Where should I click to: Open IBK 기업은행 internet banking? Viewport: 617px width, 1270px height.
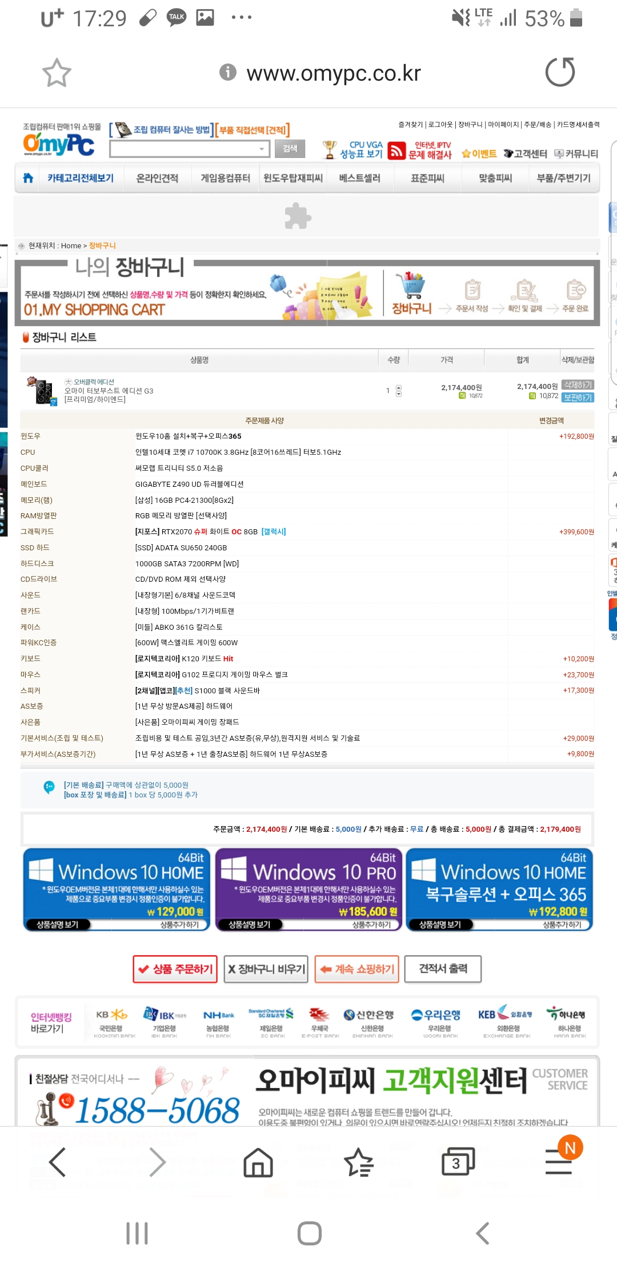pyautogui.click(x=165, y=1022)
